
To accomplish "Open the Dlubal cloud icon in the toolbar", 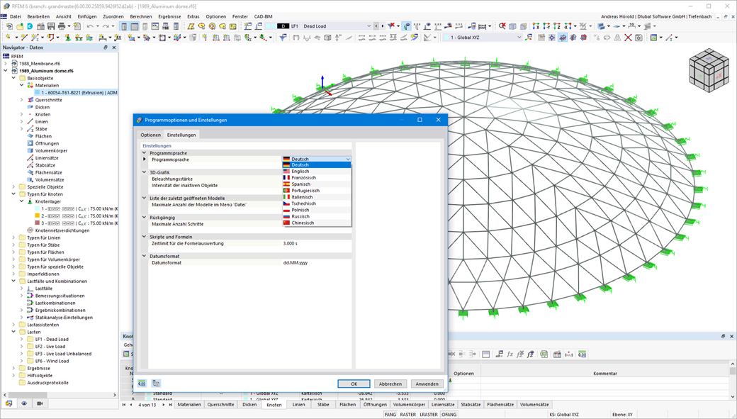I will point(30,26).
